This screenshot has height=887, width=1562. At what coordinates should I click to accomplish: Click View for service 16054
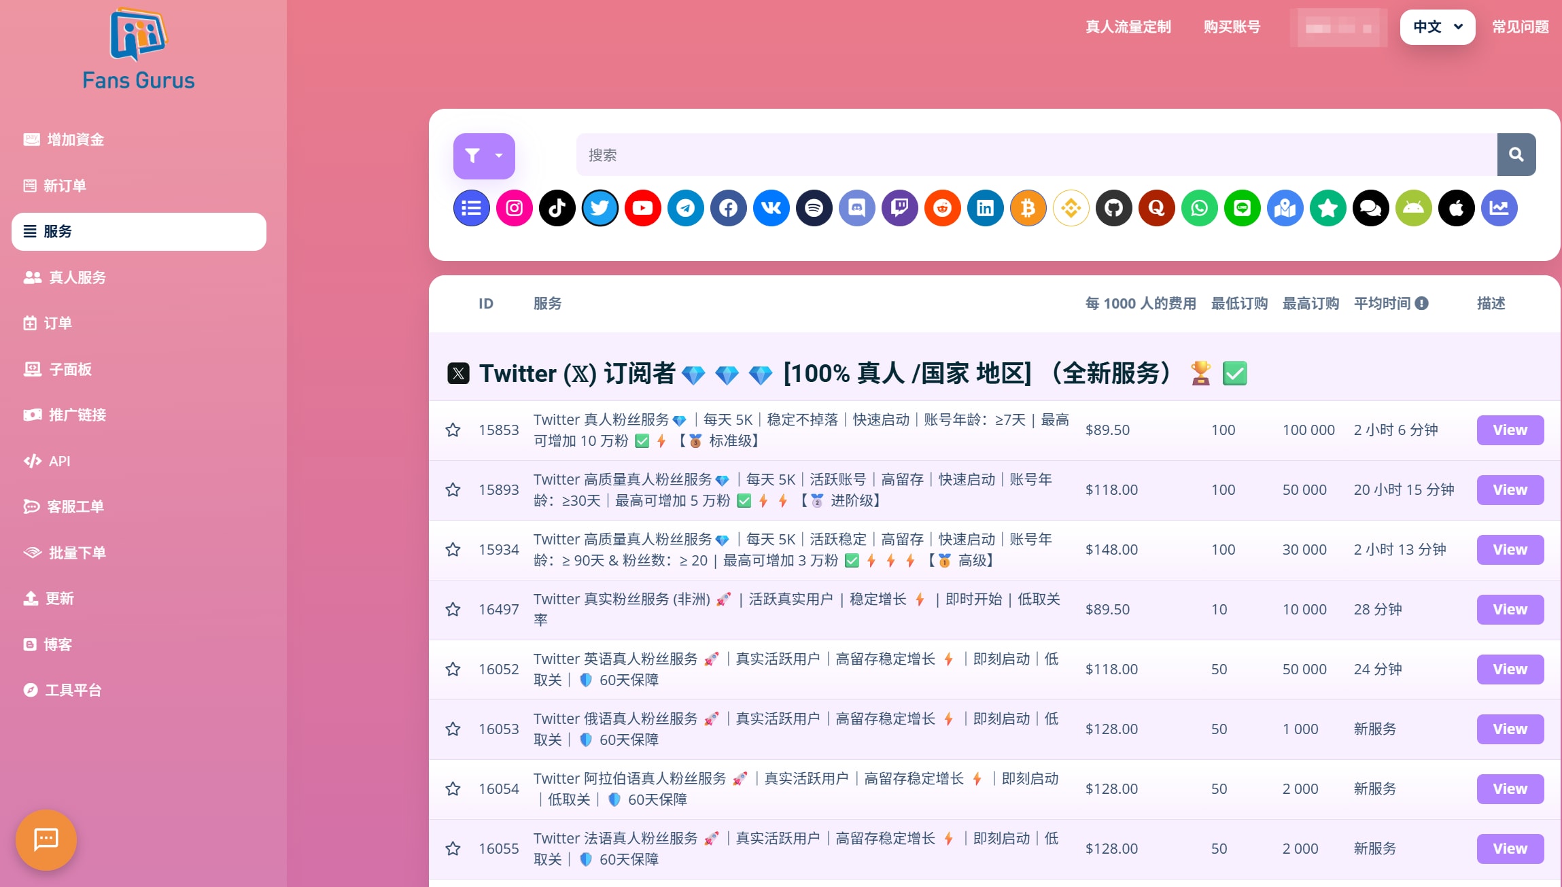pos(1510,789)
